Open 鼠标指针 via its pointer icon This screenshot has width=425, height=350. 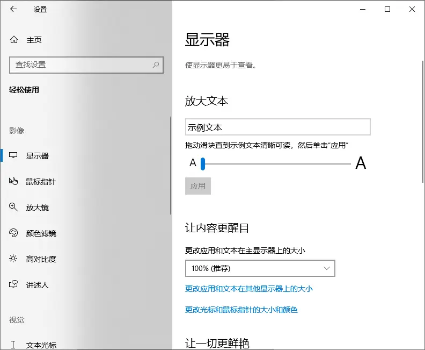point(14,182)
